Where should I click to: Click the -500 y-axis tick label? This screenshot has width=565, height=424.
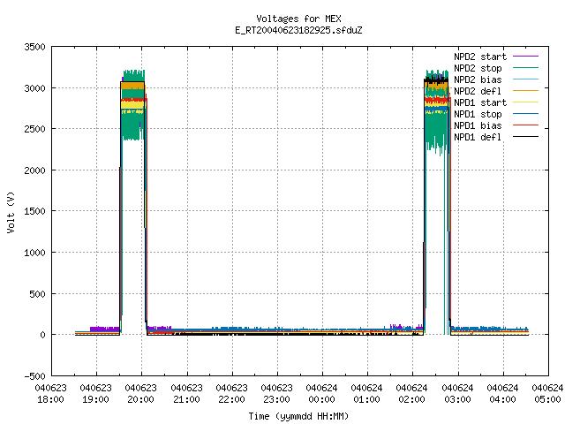35,376
